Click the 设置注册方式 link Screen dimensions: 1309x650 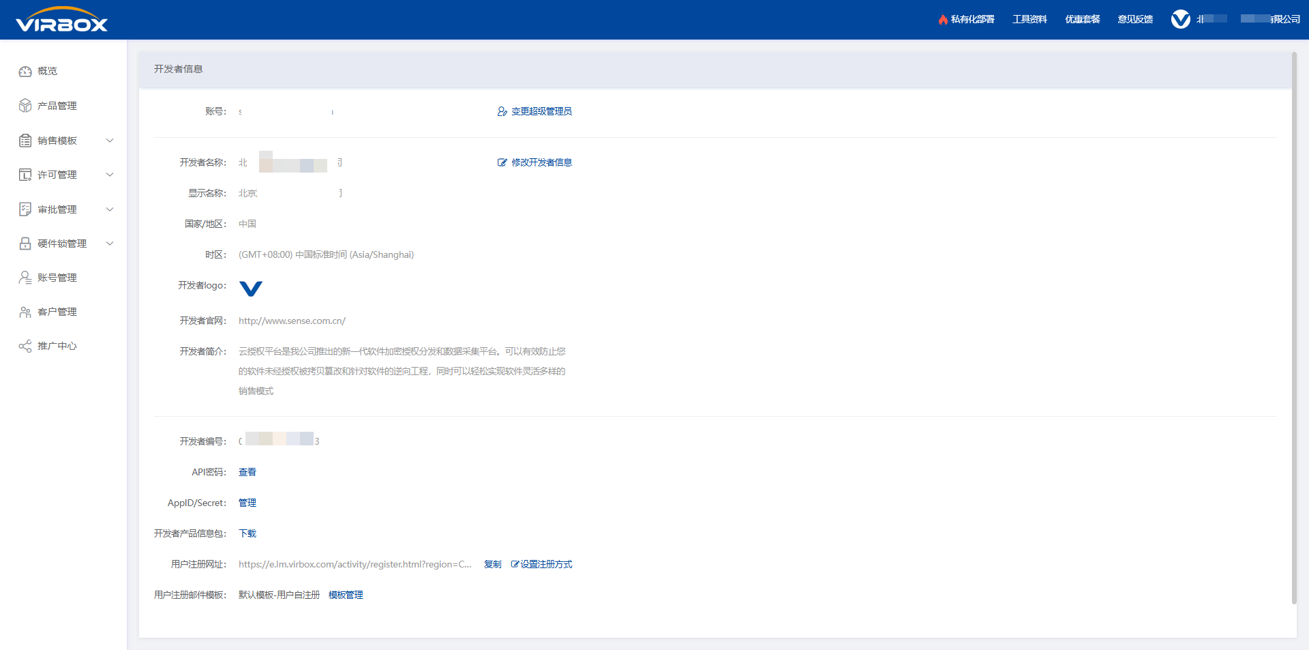546,564
